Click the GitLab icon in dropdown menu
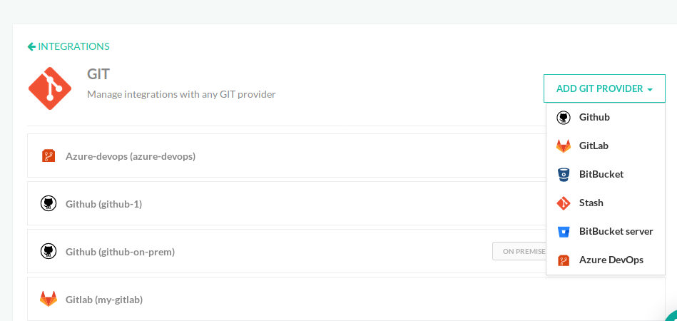 point(564,146)
